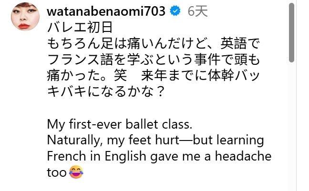The width and height of the screenshot is (309, 191).
Task: Click the line starting 痛かった。笑
Action: click(154, 75)
